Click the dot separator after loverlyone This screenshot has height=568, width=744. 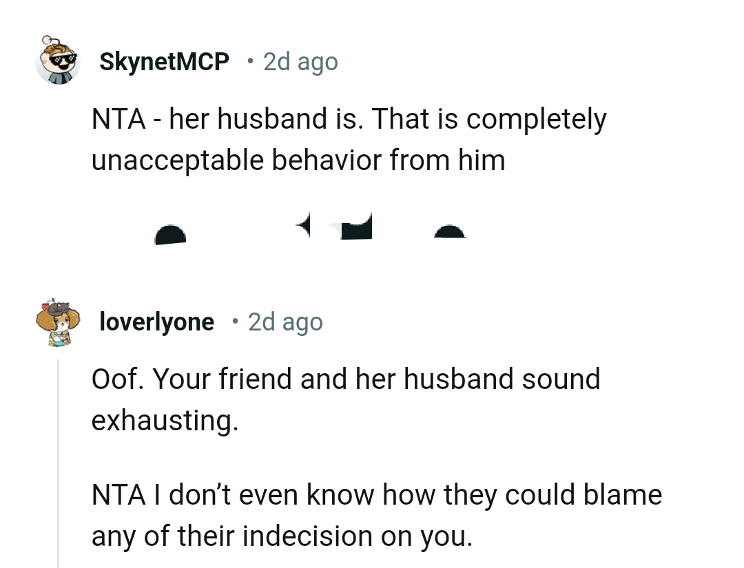(234, 322)
